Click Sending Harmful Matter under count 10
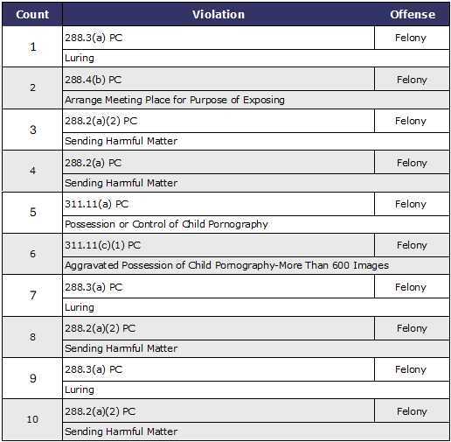 coord(121,431)
